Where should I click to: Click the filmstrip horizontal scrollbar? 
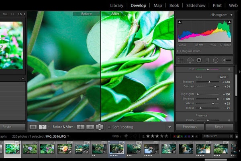(x=216, y=160)
